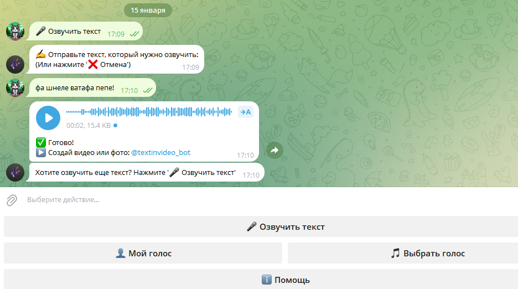The height and width of the screenshot is (289, 518).
Task: Open the 'Помощь' keyboard button
Action: [x=261, y=280]
